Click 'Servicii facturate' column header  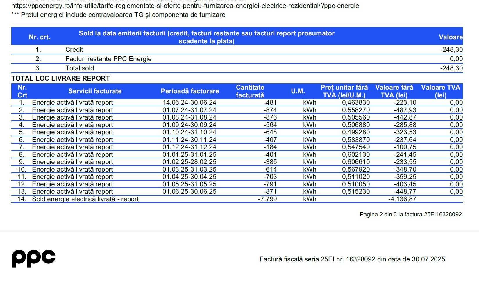pyautogui.click(x=95, y=91)
